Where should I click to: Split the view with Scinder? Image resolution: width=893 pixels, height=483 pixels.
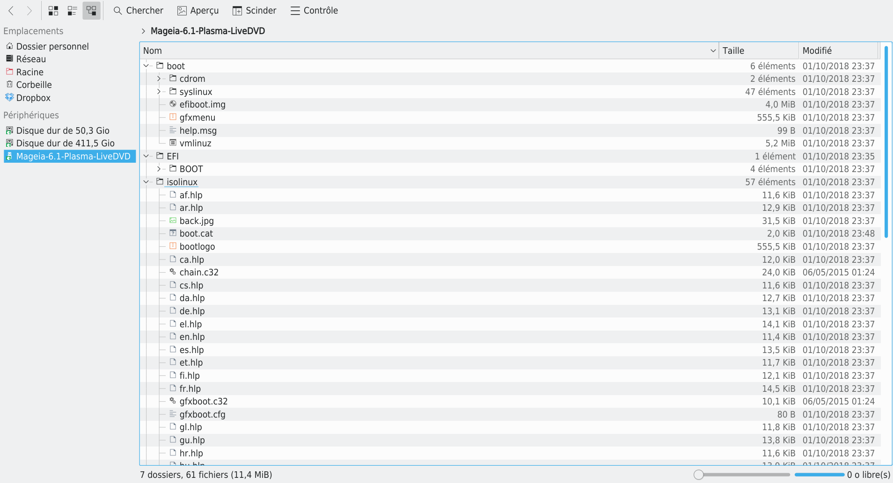click(x=254, y=10)
